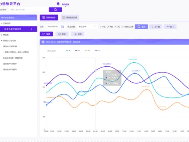Click the chevron arrow on the selected tree item
The height and width of the screenshot is (142, 189).
(x=31, y=29)
